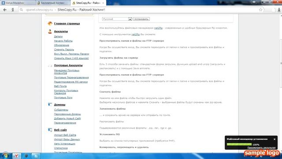Viewport: 282px width, 159px height.
Task: Open Детали under Аккаунты
Action: (58, 36)
